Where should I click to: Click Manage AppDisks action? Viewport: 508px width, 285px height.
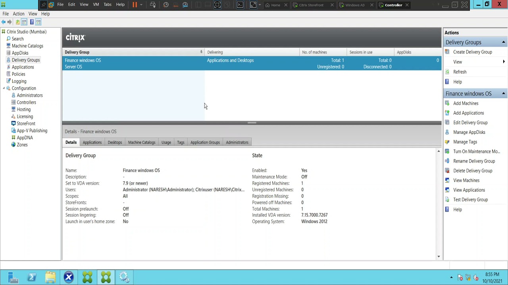[469, 132]
